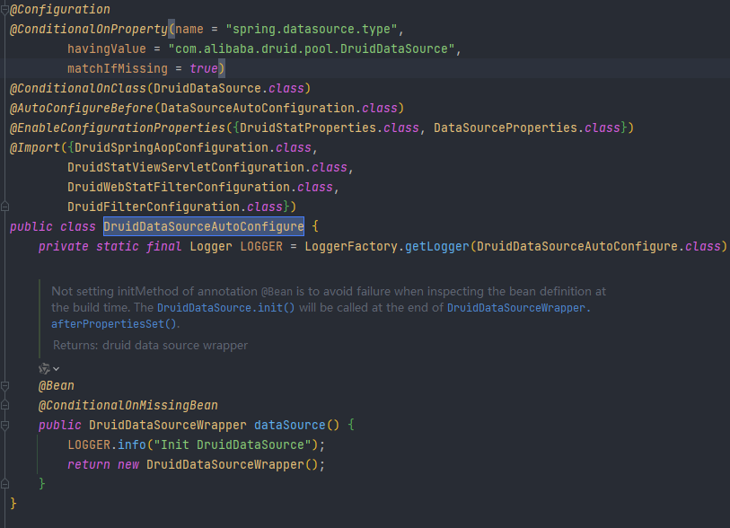Collapse the fold marker beside @Configuration
Viewport: 730px width, 528px height.
[x=4, y=9]
